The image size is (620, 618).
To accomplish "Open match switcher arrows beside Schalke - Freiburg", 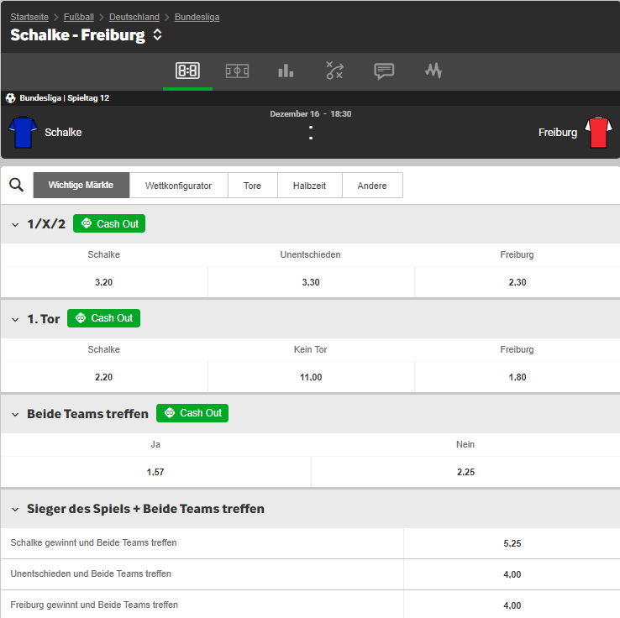I will [157, 34].
